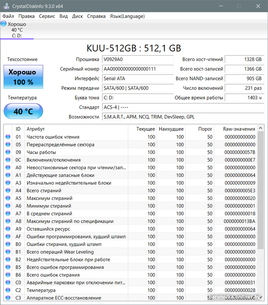The height and width of the screenshot is (305, 268).
Task: Click status icon of row 01 Частота ошибок чтения
Action: tap(8, 137)
